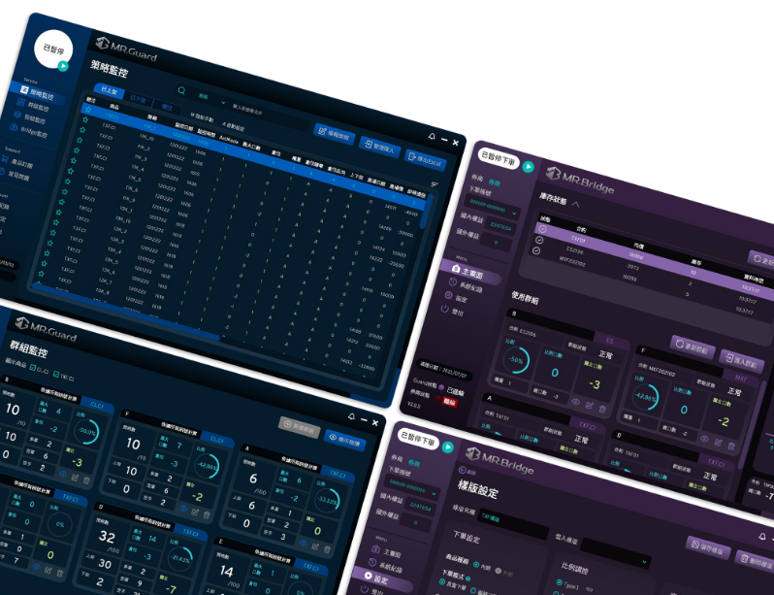Click edit icon on group A card (-33.33%)
Viewport: 774px width, 595px height.
[x=315, y=545]
